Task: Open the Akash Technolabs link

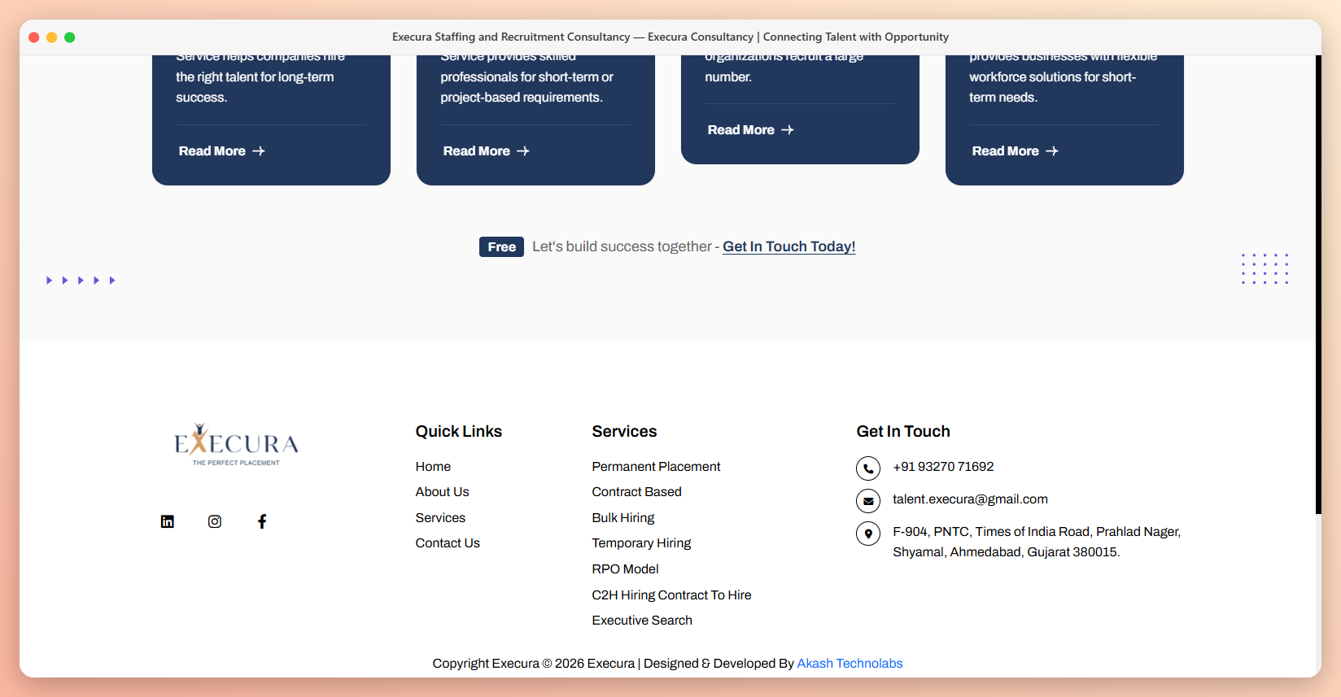Action: point(850,664)
